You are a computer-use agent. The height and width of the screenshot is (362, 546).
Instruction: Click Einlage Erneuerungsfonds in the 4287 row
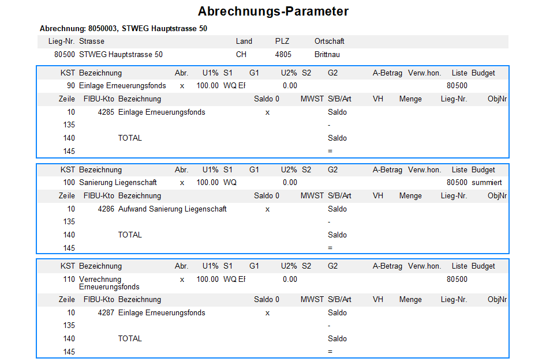162,312
